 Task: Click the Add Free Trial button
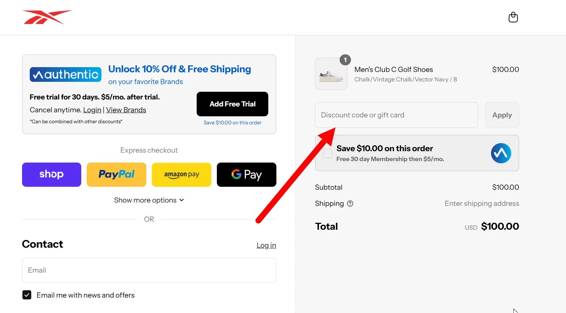pyautogui.click(x=232, y=104)
